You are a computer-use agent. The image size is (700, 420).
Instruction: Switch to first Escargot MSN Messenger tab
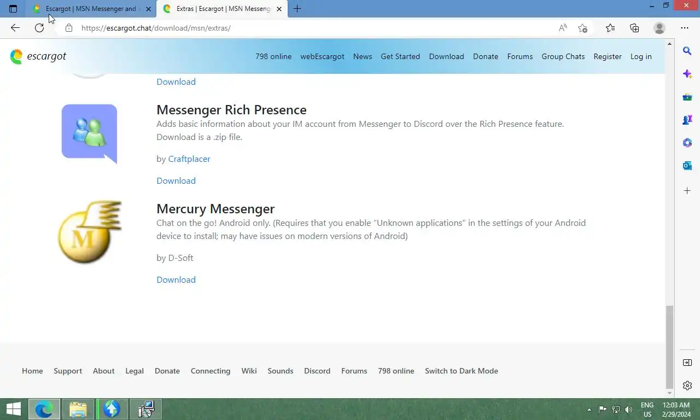[91, 9]
